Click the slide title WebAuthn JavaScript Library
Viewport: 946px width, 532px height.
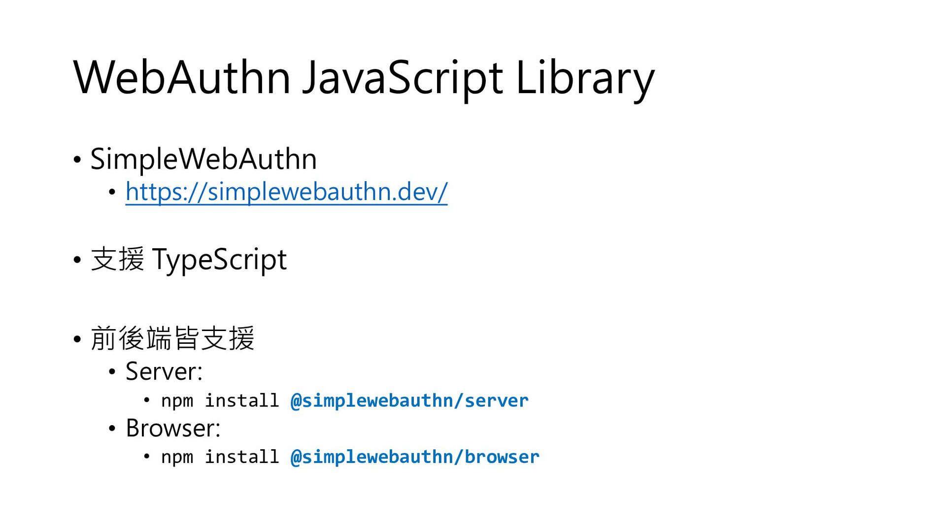click(364, 78)
